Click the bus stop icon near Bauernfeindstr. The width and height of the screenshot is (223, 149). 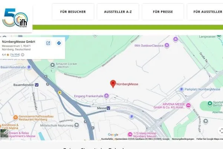(48, 84)
